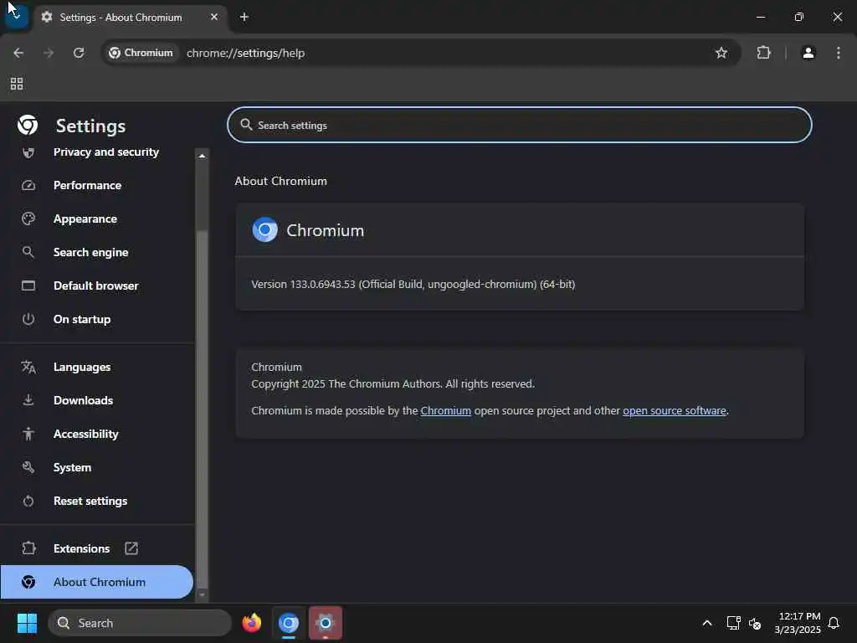This screenshot has height=643, width=857.
Task: Go to Search engine settings
Action: tap(97, 252)
